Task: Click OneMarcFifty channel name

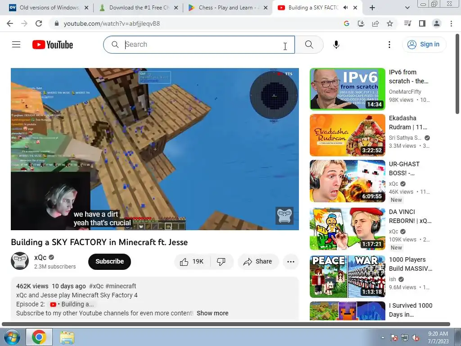Action: click(x=405, y=91)
